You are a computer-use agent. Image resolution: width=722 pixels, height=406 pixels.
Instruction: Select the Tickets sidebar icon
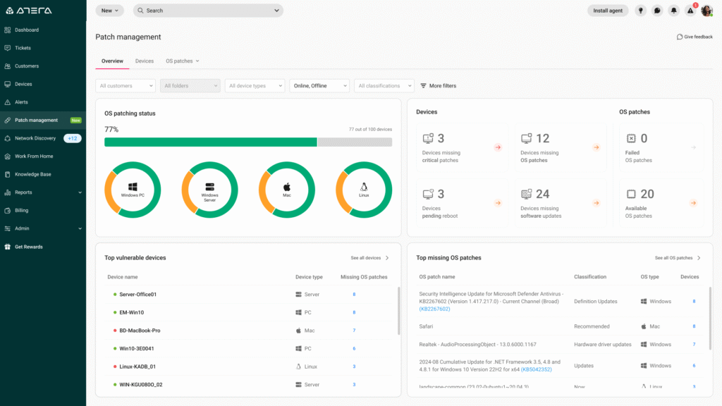click(26, 47)
